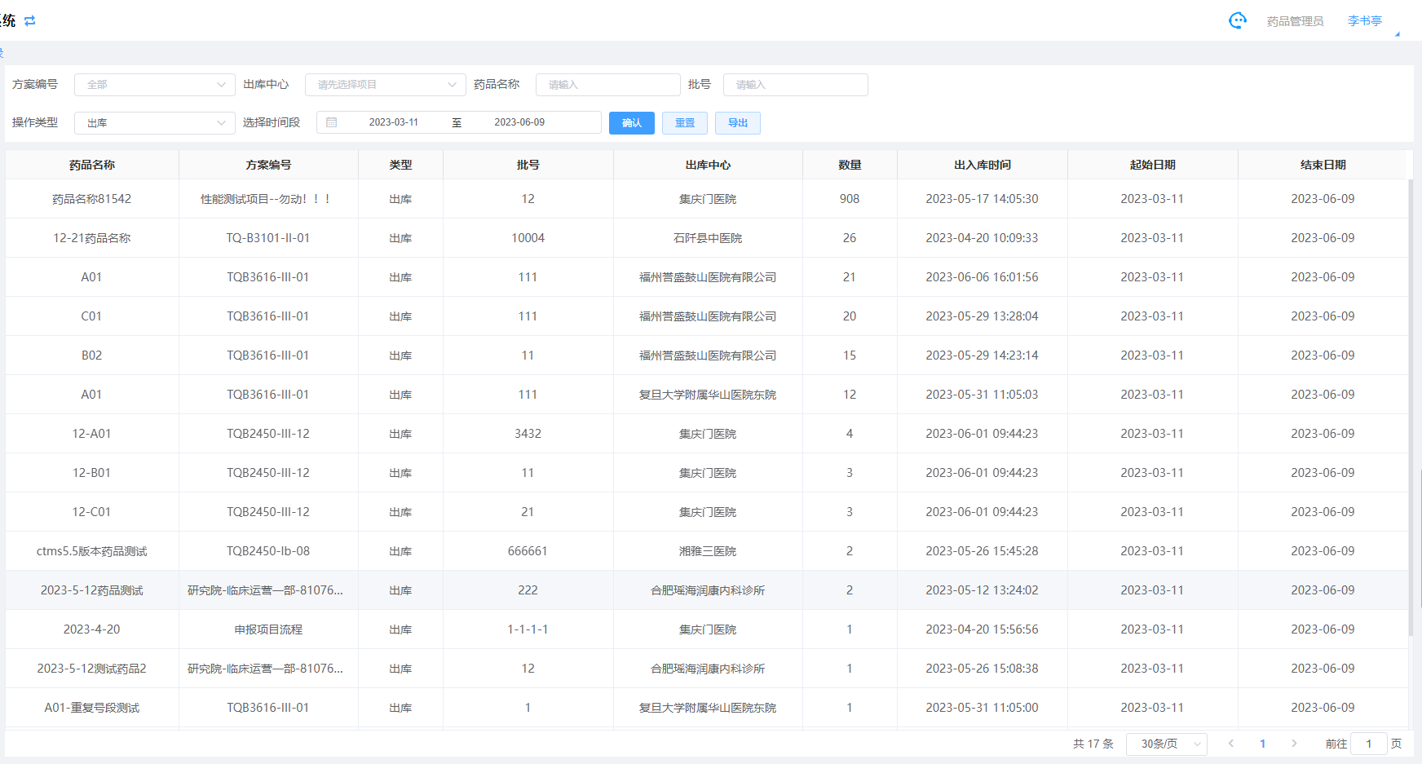This screenshot has width=1422, height=764.
Task: Click the 确认 button
Action: coord(632,123)
